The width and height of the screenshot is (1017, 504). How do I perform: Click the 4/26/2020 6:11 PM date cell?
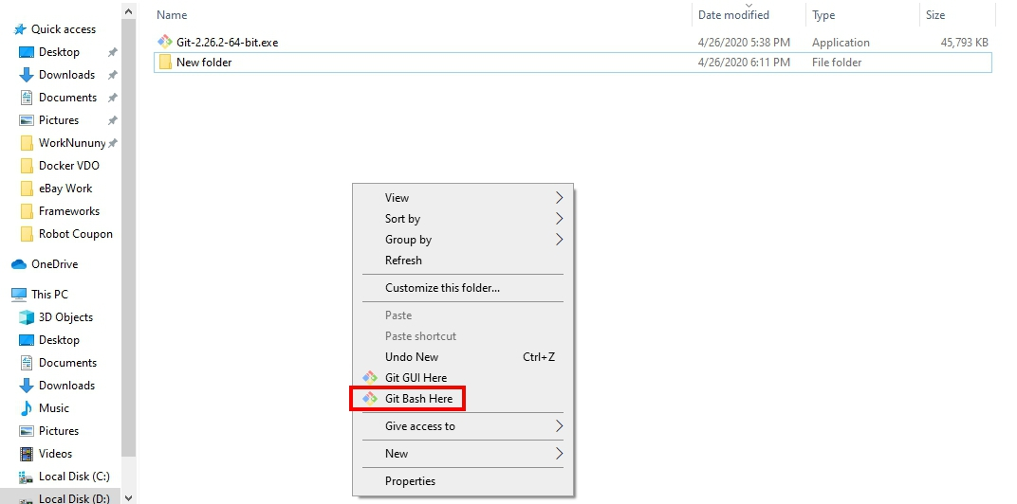pyautogui.click(x=744, y=63)
